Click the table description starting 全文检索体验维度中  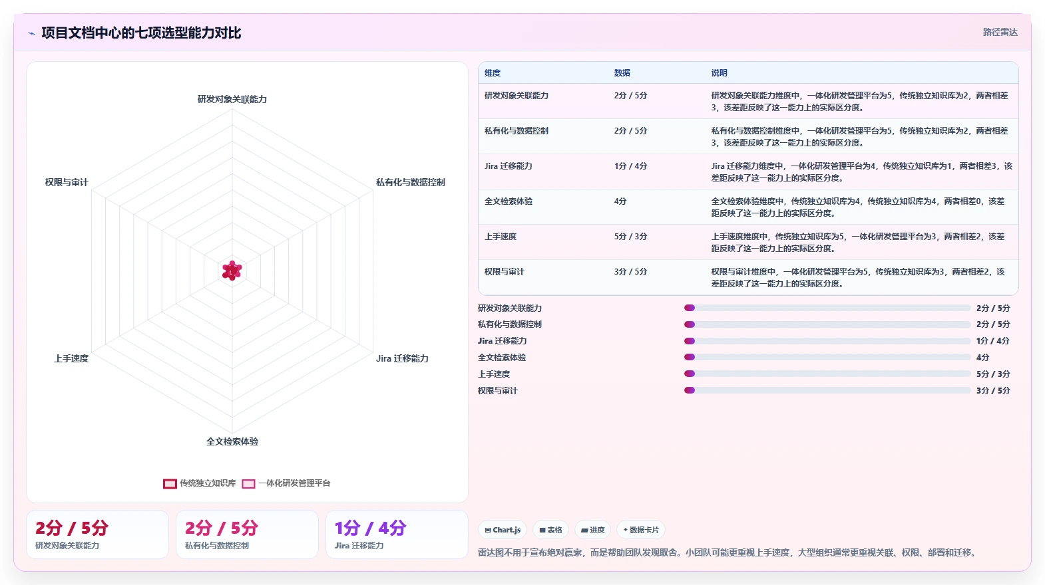tap(858, 207)
